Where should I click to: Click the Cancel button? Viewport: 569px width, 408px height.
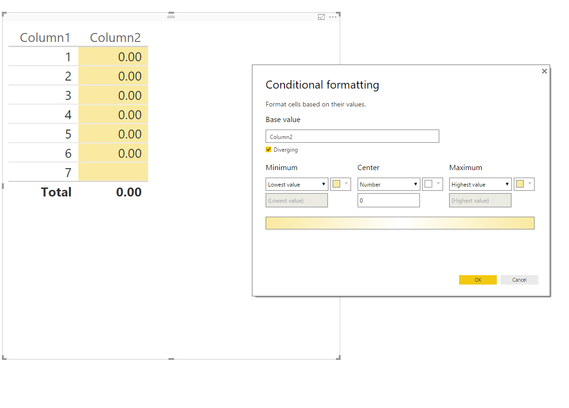519,280
